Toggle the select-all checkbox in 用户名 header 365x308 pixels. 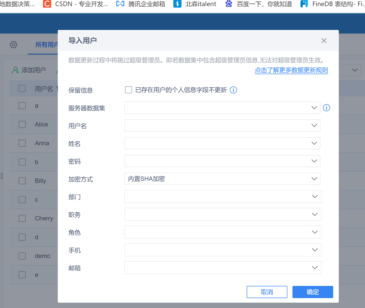pos(22,88)
